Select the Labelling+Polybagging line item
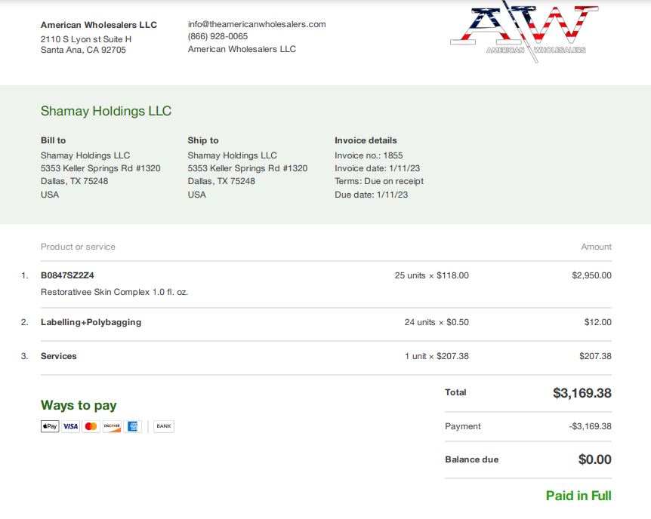The height and width of the screenshot is (519, 651). point(91,322)
